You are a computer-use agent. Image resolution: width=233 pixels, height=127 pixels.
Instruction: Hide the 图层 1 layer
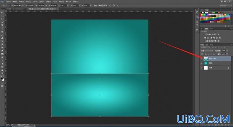(202, 63)
